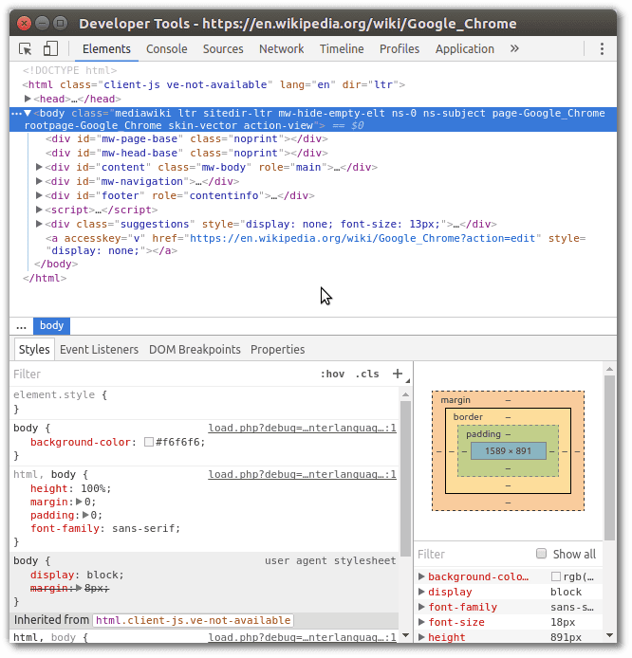Select the Styles sub-tab
The width and height of the screenshot is (632, 658).
(x=34, y=349)
